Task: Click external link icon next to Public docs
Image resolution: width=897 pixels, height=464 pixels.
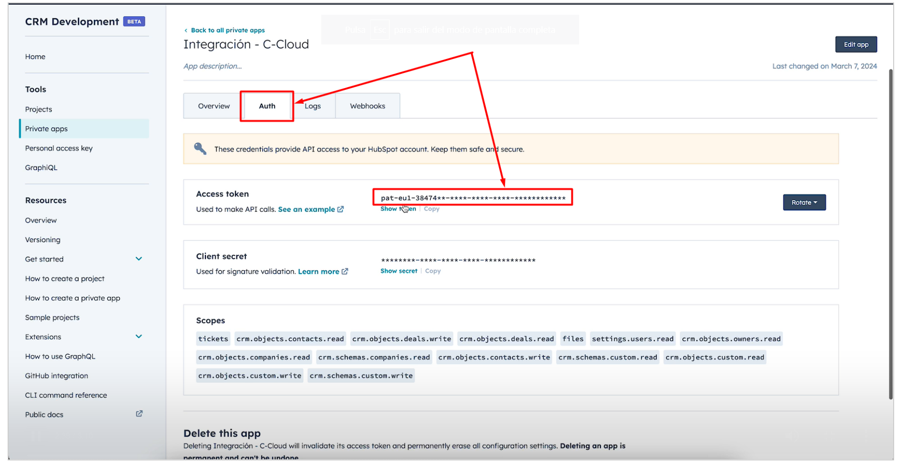Action: 139,414
